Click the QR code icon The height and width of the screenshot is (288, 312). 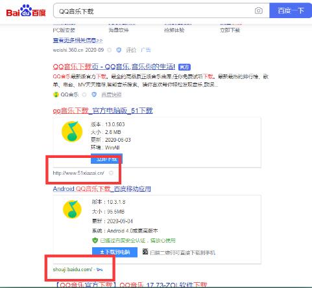pos(145,252)
